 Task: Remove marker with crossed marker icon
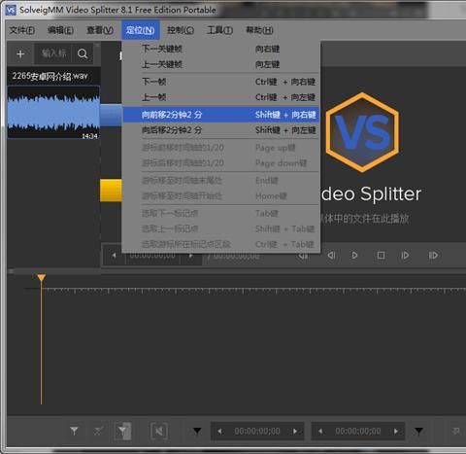coord(98,431)
